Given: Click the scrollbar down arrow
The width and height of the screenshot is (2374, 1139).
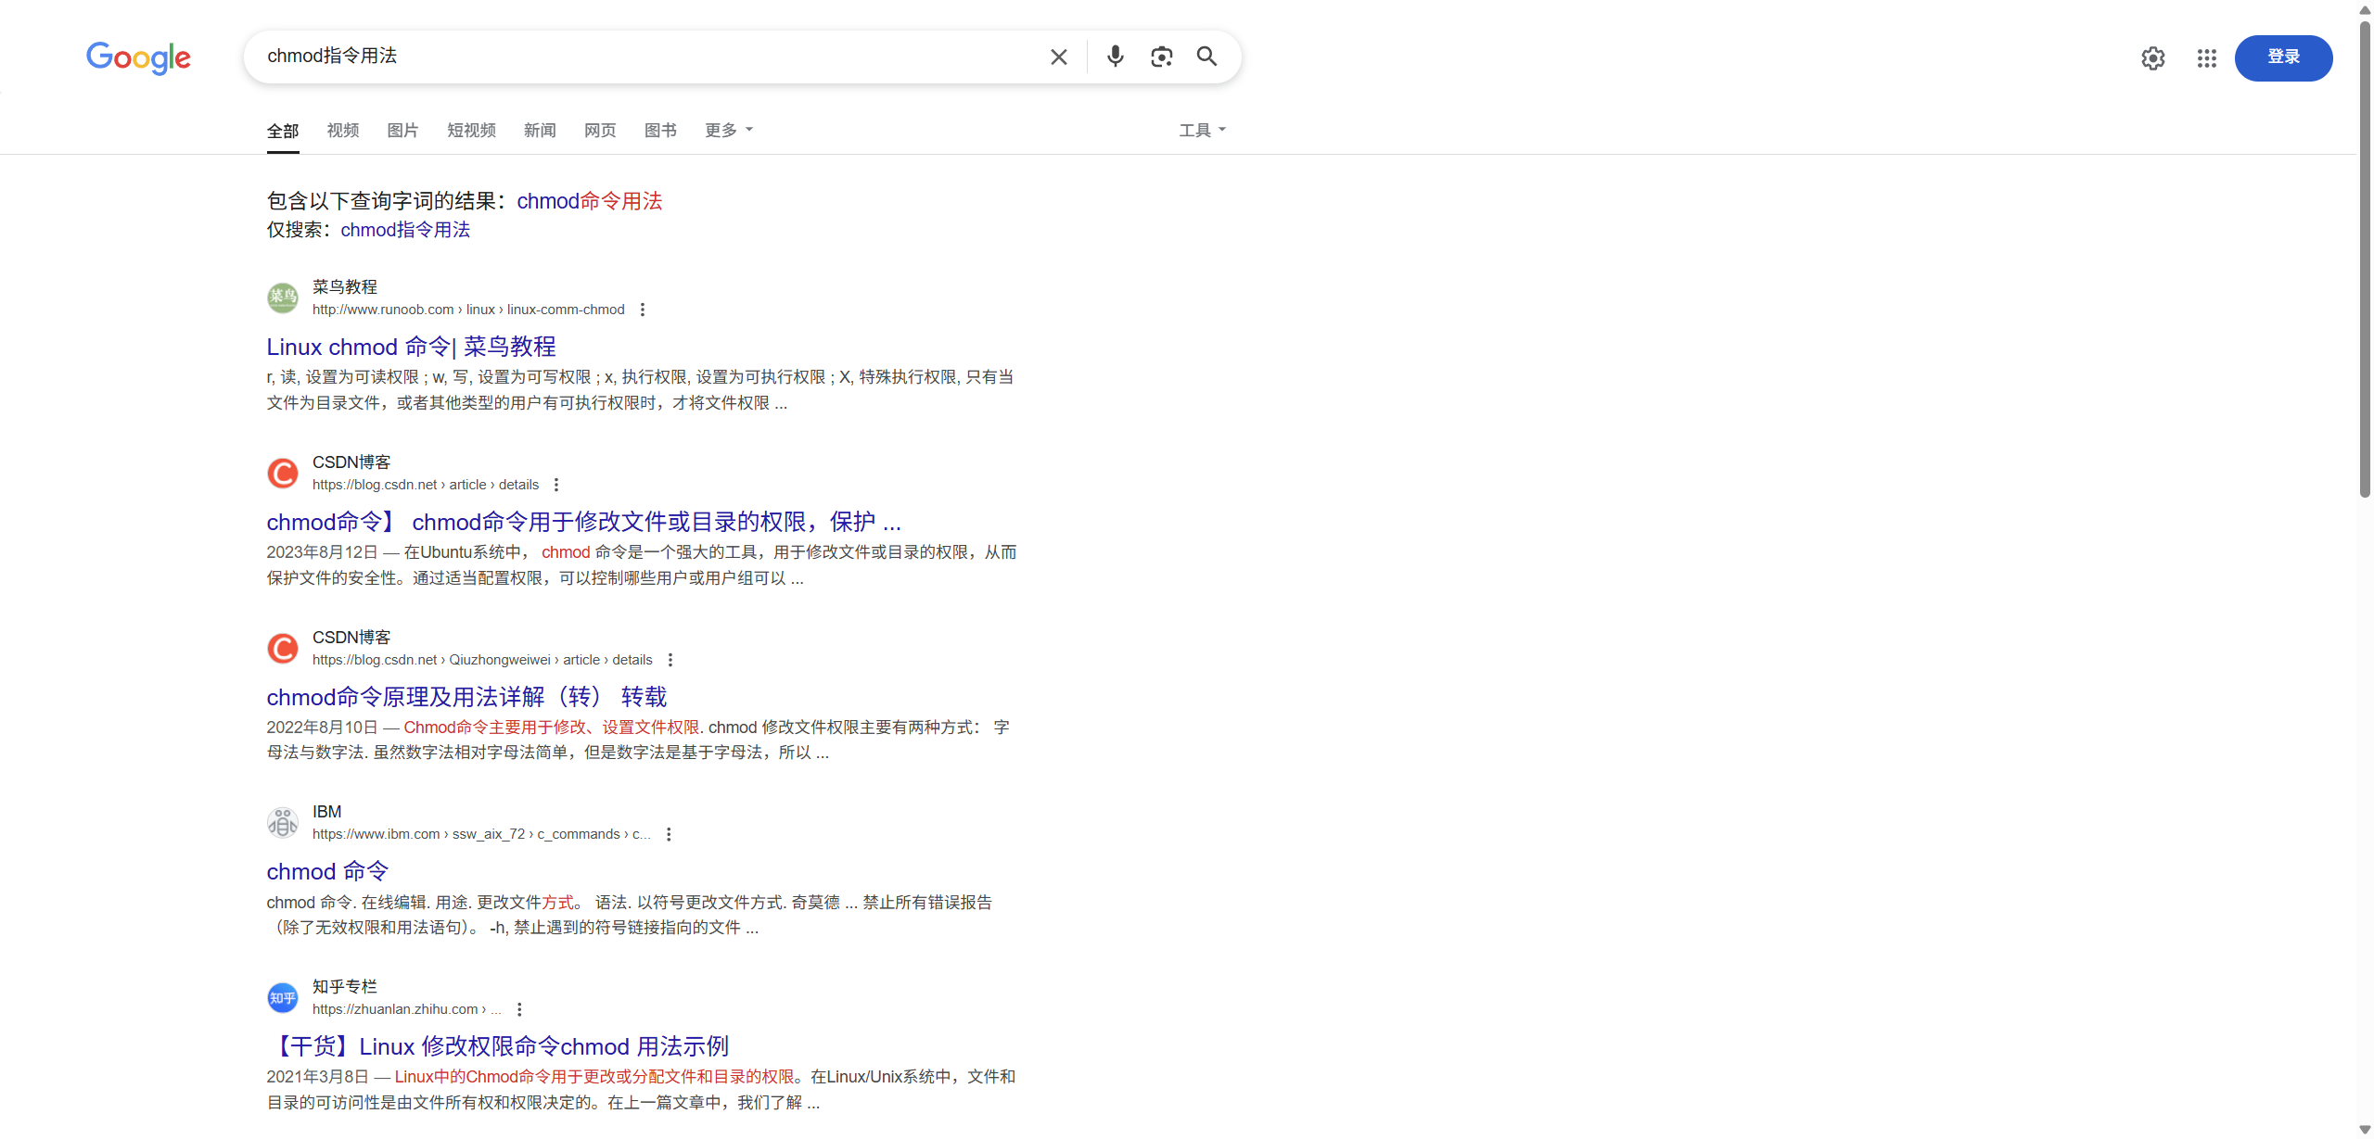Looking at the screenshot, I should [x=2365, y=1130].
